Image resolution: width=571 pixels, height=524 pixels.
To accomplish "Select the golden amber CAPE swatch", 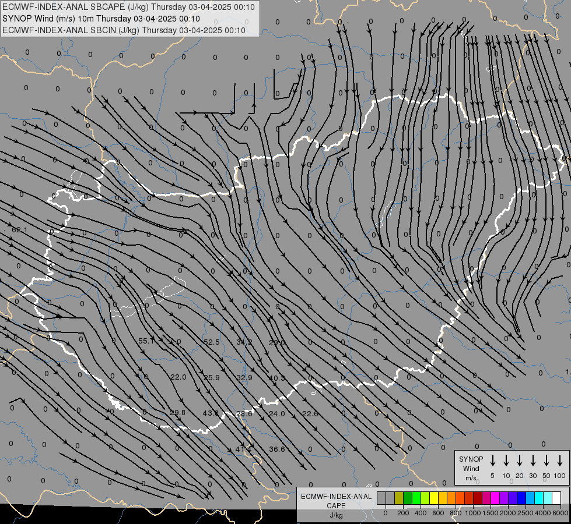I will 443,498.
